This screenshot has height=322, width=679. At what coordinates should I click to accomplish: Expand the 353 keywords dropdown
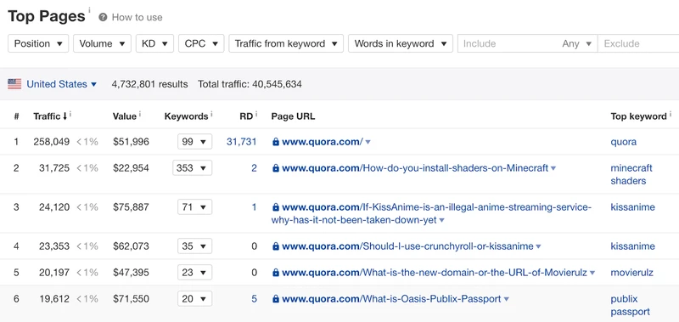click(192, 167)
